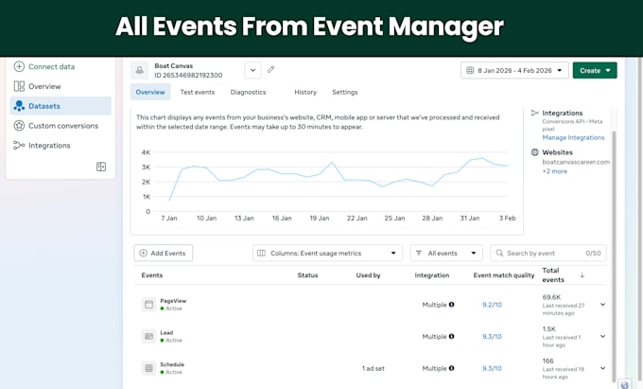Viewport: 643px width, 389px height.
Task: Click the Integrations panel icon on right
Action: [x=535, y=113]
